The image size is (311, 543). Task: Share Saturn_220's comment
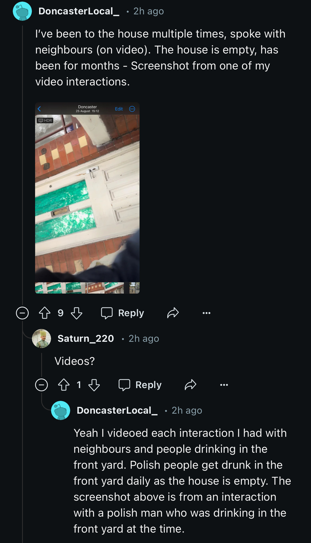[x=190, y=385]
